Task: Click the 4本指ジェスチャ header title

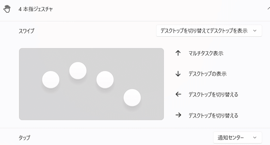Action: pos(35,9)
